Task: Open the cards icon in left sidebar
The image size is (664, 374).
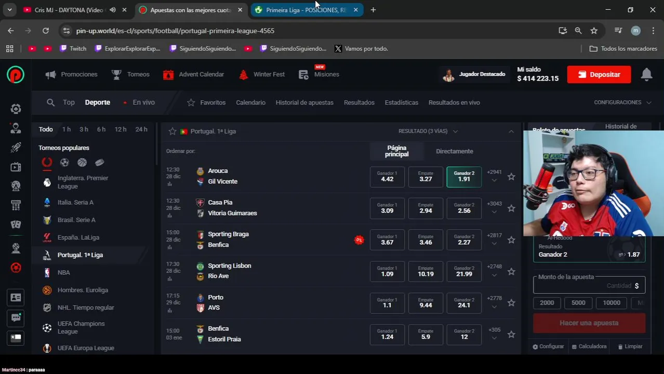Action: coord(16,224)
